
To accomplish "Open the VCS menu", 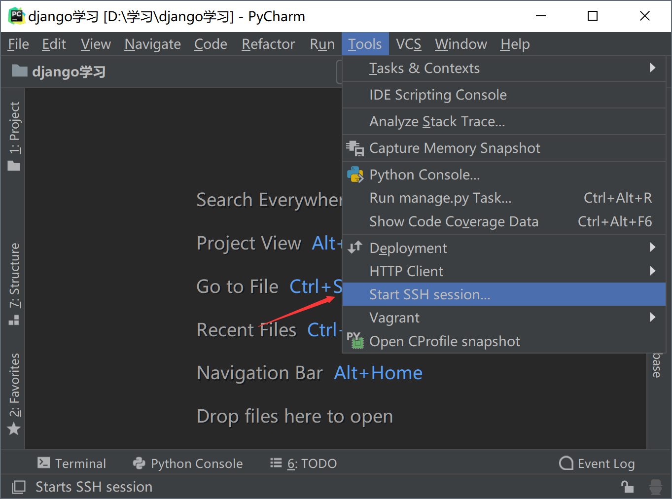I will 408,44.
